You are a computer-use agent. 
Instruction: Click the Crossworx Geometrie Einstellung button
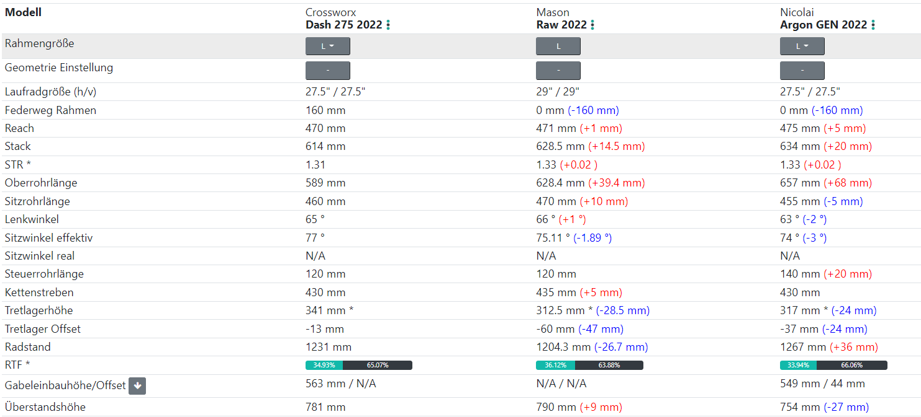pyautogui.click(x=328, y=71)
